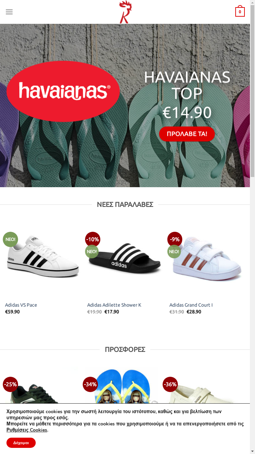Screen dimensions: 255x454
Task: Click the red rooster site logo
Action: pyautogui.click(x=125, y=12)
